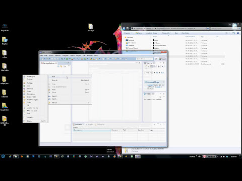Open Eclipse Run menu
The width and height of the screenshot is (242, 181).
pos(84,55)
